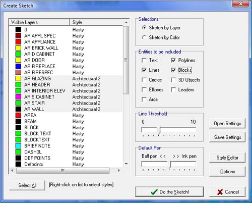The height and width of the screenshot is (203, 252).
Task: Click the Line Threshold slider thumb
Action: [x=159, y=131]
